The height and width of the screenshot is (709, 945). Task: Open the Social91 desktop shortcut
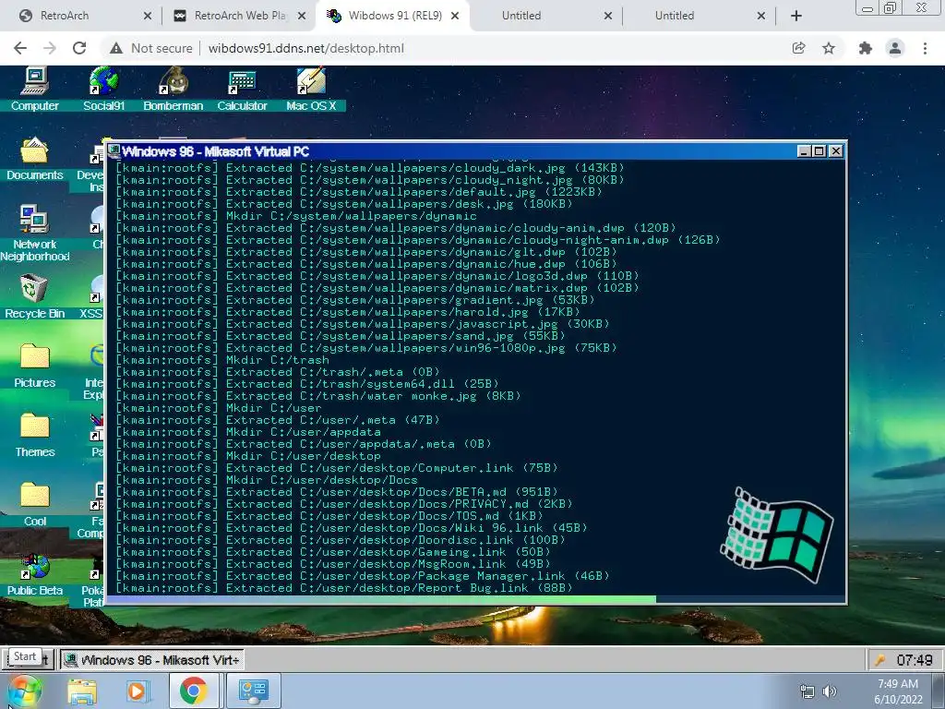point(103,89)
